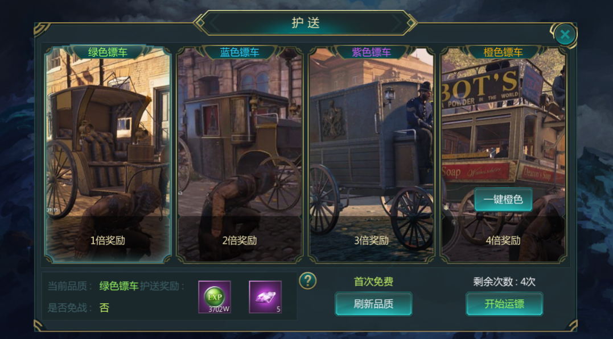Click the 3倍奖励 reward text
The height and width of the screenshot is (339, 613).
372,240
